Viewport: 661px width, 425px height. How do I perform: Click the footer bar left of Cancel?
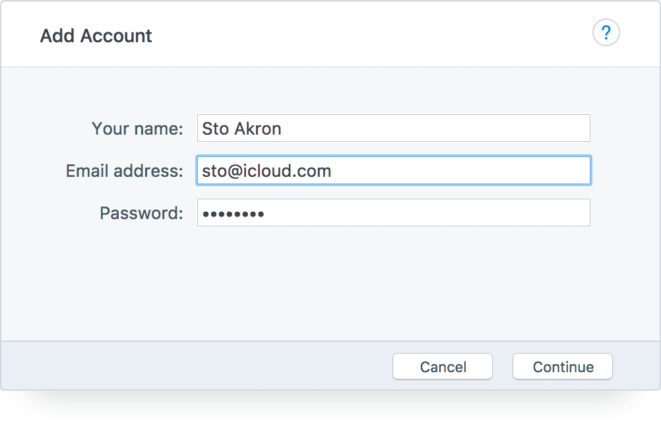click(197, 366)
